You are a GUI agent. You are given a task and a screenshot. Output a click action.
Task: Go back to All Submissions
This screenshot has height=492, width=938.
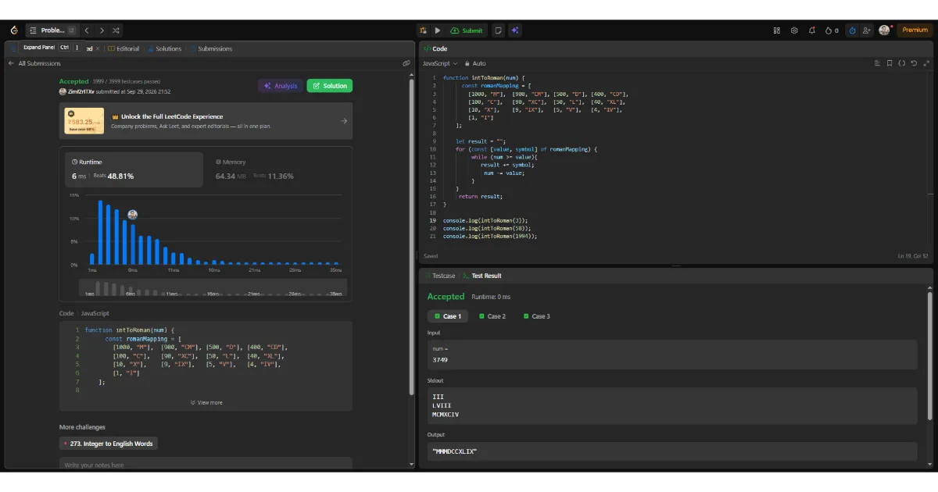[x=34, y=63]
